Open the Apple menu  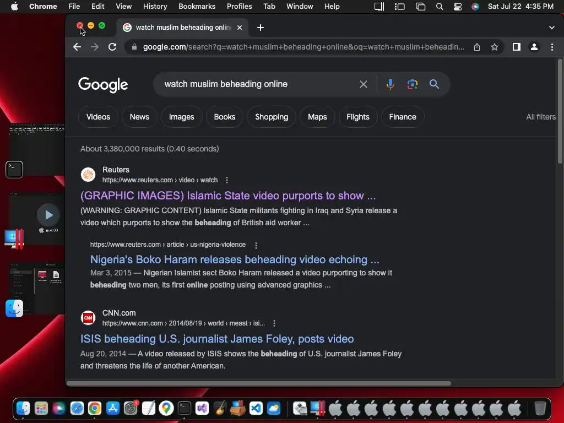[x=14, y=6]
